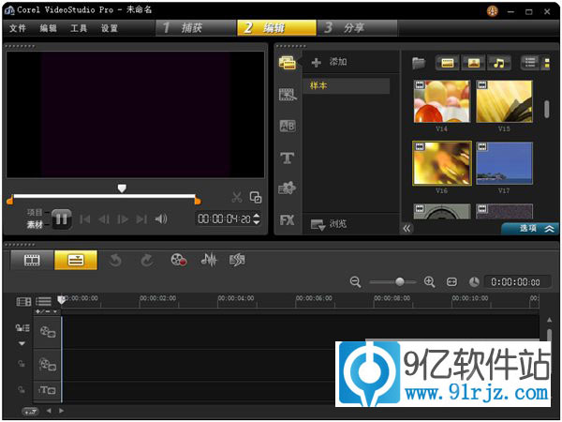Click the 浏览 browse button

[329, 224]
